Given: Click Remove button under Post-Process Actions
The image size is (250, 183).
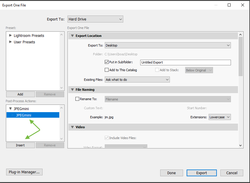Looking at the screenshot, I should pyautogui.click(x=50, y=145).
